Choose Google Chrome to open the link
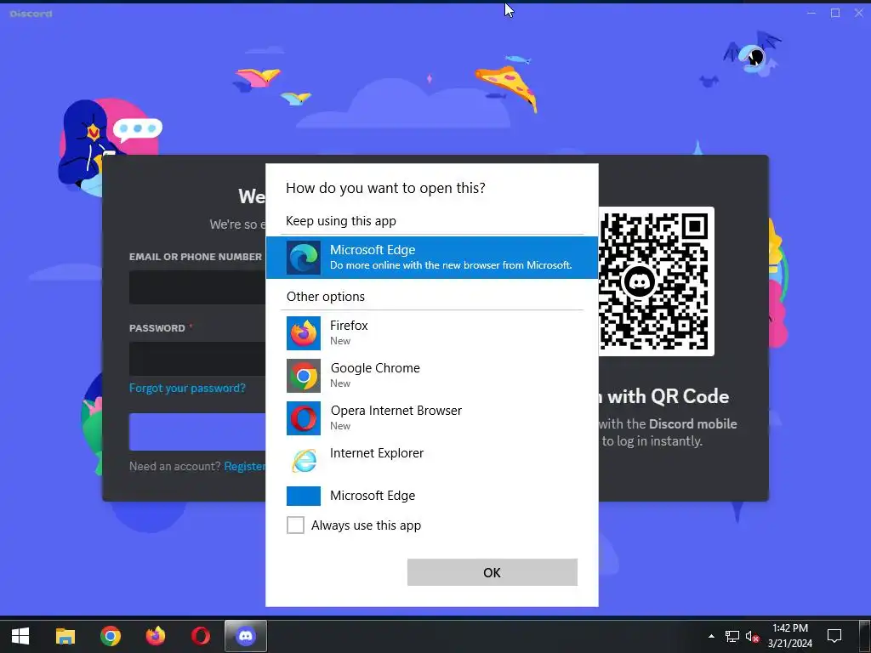 point(431,376)
